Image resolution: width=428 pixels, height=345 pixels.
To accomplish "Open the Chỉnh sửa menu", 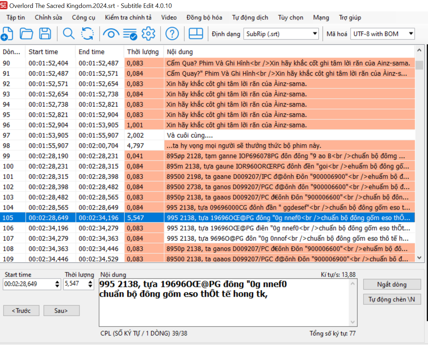I will [x=49, y=18].
